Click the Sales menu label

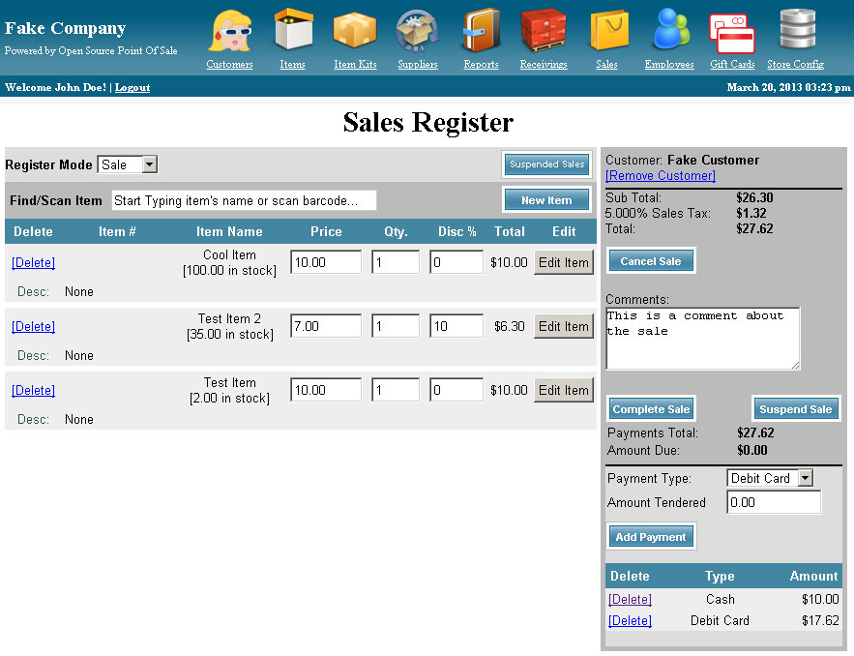click(x=606, y=64)
